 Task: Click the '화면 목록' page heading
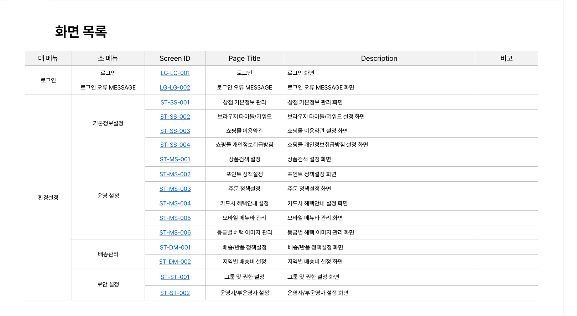(x=81, y=32)
